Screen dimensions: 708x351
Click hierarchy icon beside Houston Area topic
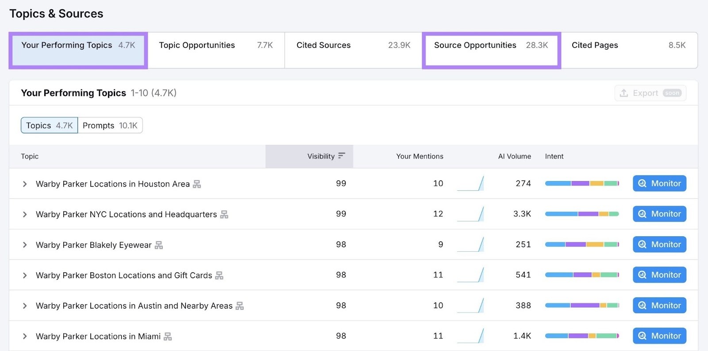pos(197,184)
